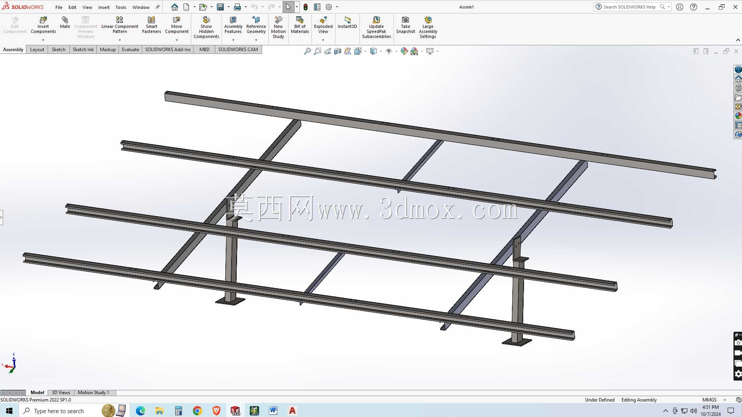
Task: Open the View Settings monitor icon
Action: (x=430, y=51)
